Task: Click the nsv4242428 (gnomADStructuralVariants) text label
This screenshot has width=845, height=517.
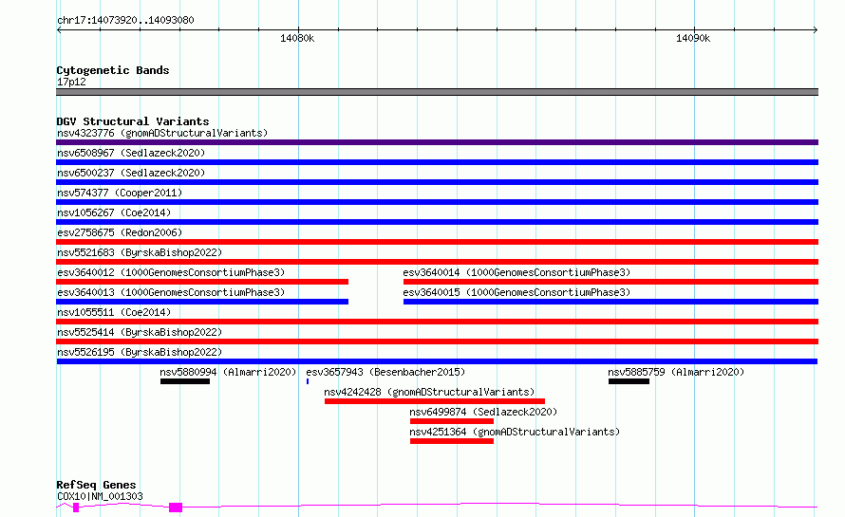Action: [429, 392]
